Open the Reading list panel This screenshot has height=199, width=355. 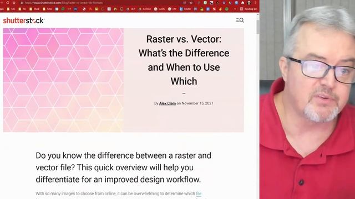(x=248, y=9)
